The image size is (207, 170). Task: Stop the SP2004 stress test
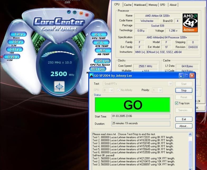click(x=184, y=90)
